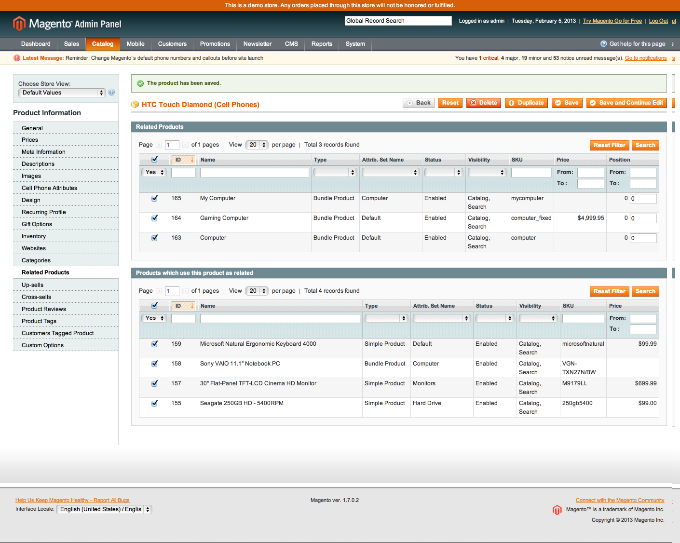Viewport: 680px width, 543px height.
Task: Uncheck Microsoft Natural Ergonomic Keyboard row checkbox
Action: [x=155, y=344]
